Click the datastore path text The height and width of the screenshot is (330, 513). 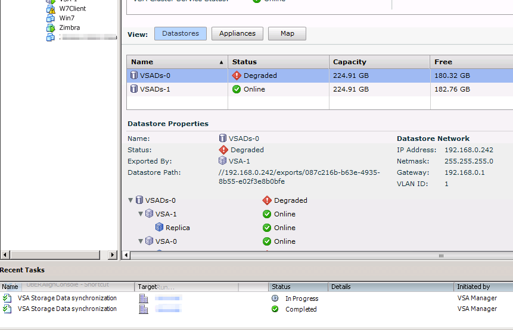(x=299, y=177)
